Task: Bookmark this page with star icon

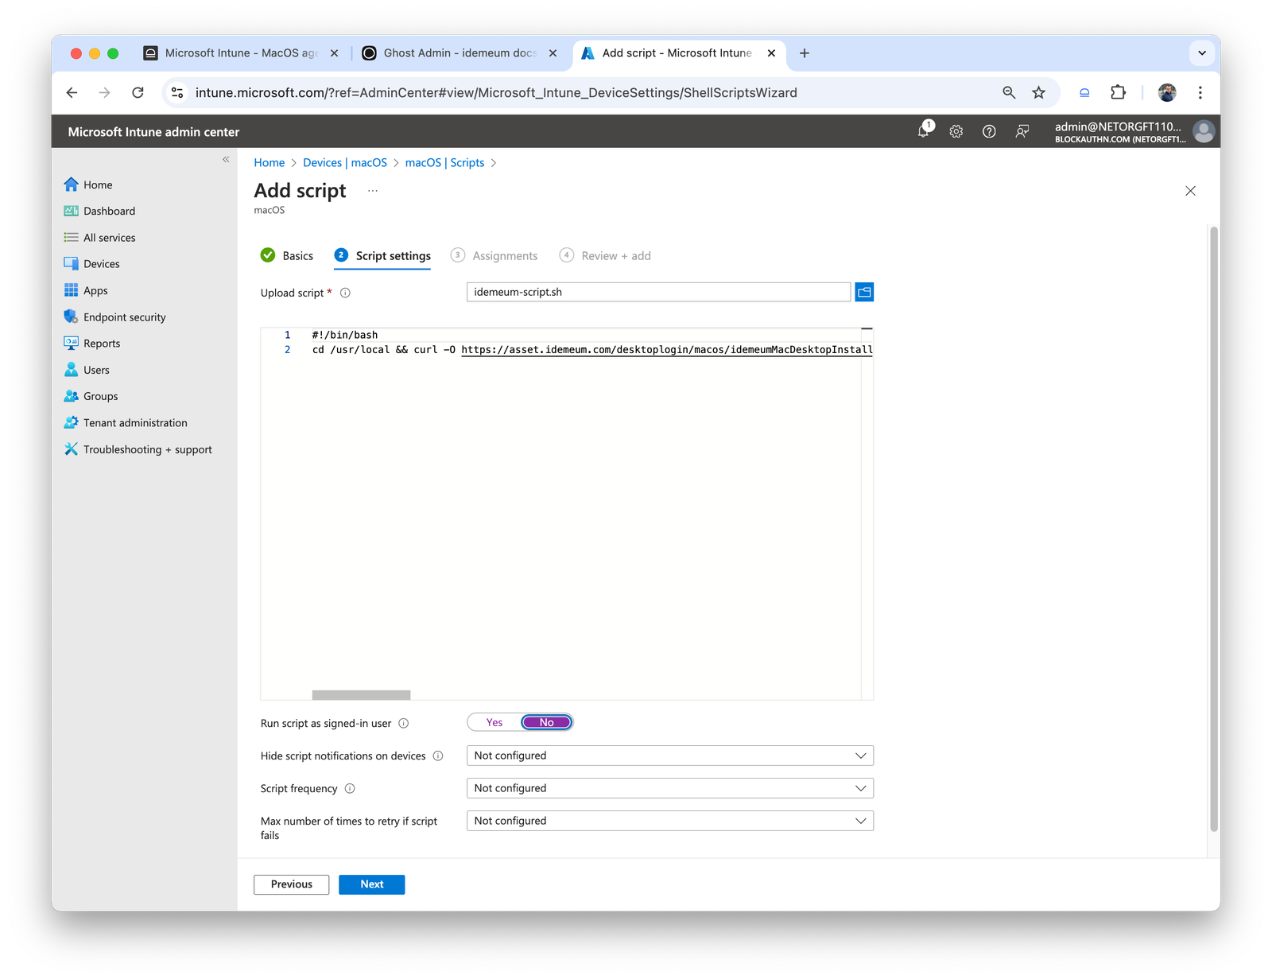Action: coord(1038,93)
